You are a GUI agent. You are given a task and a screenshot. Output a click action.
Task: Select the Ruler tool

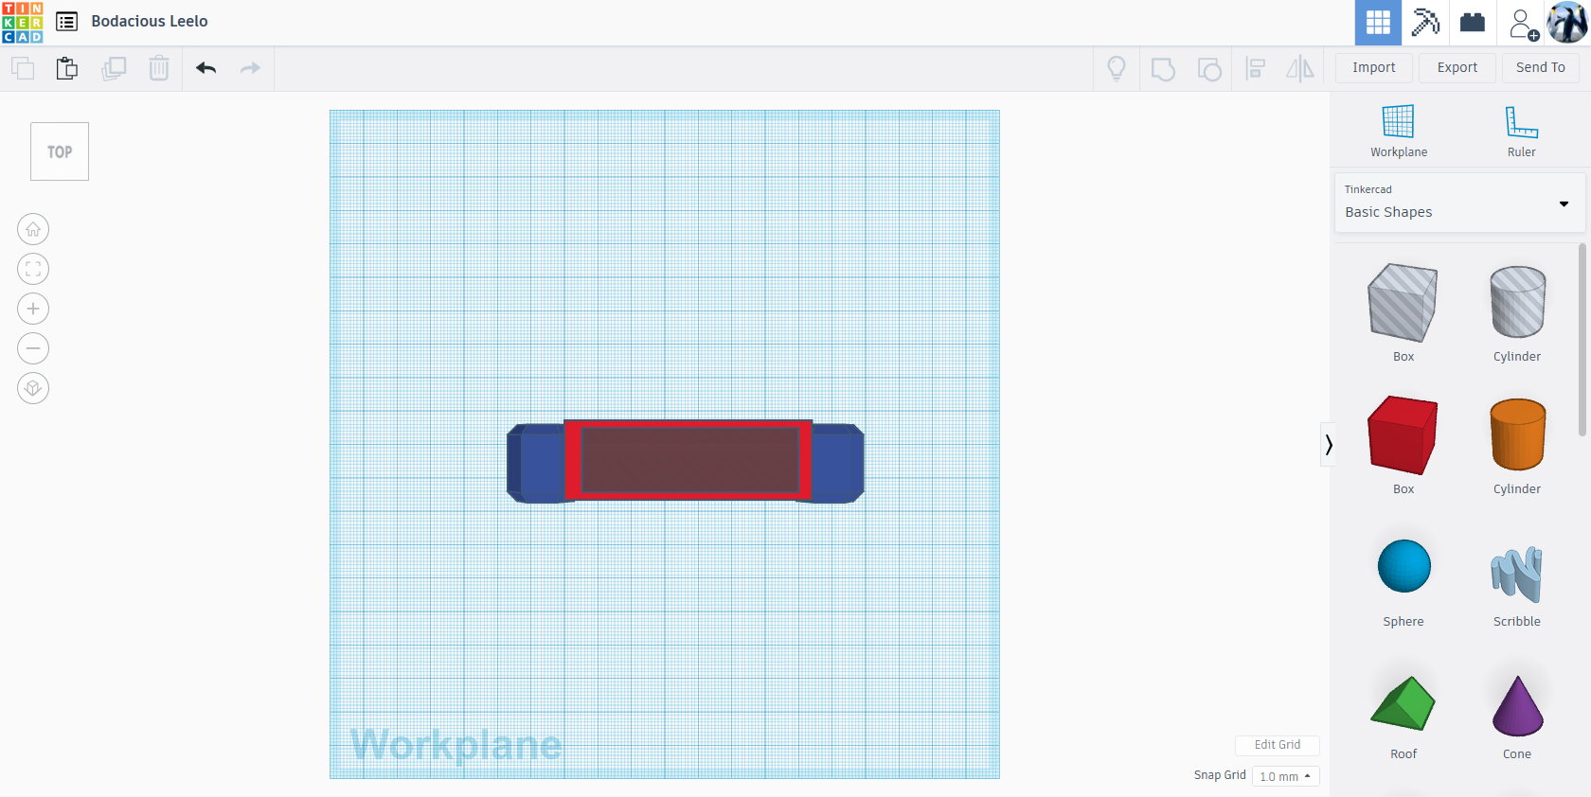[x=1522, y=132]
